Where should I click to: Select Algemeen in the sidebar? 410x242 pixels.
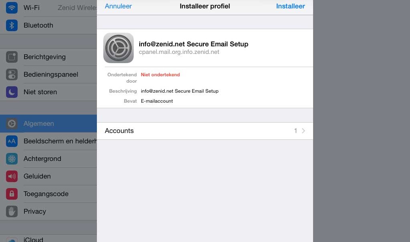48,124
